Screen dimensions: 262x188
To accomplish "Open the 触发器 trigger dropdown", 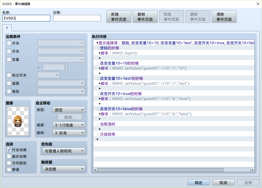I will click(64, 169).
